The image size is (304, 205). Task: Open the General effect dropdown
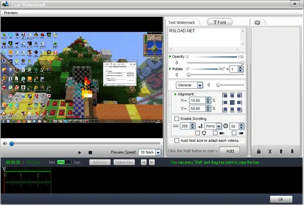(x=200, y=85)
